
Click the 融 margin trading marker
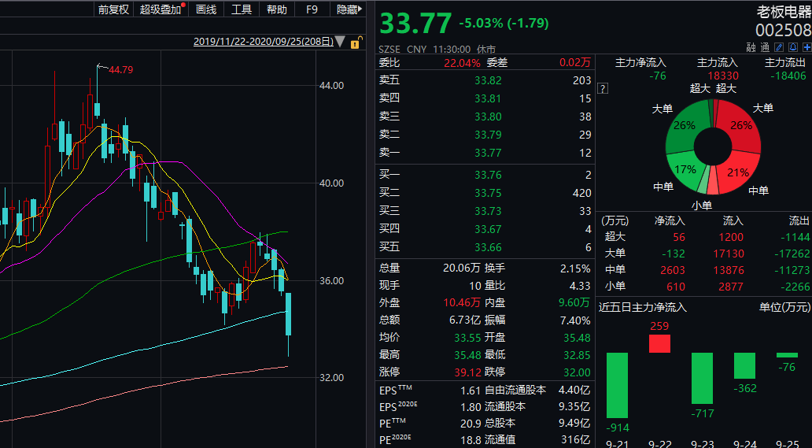[x=751, y=48]
